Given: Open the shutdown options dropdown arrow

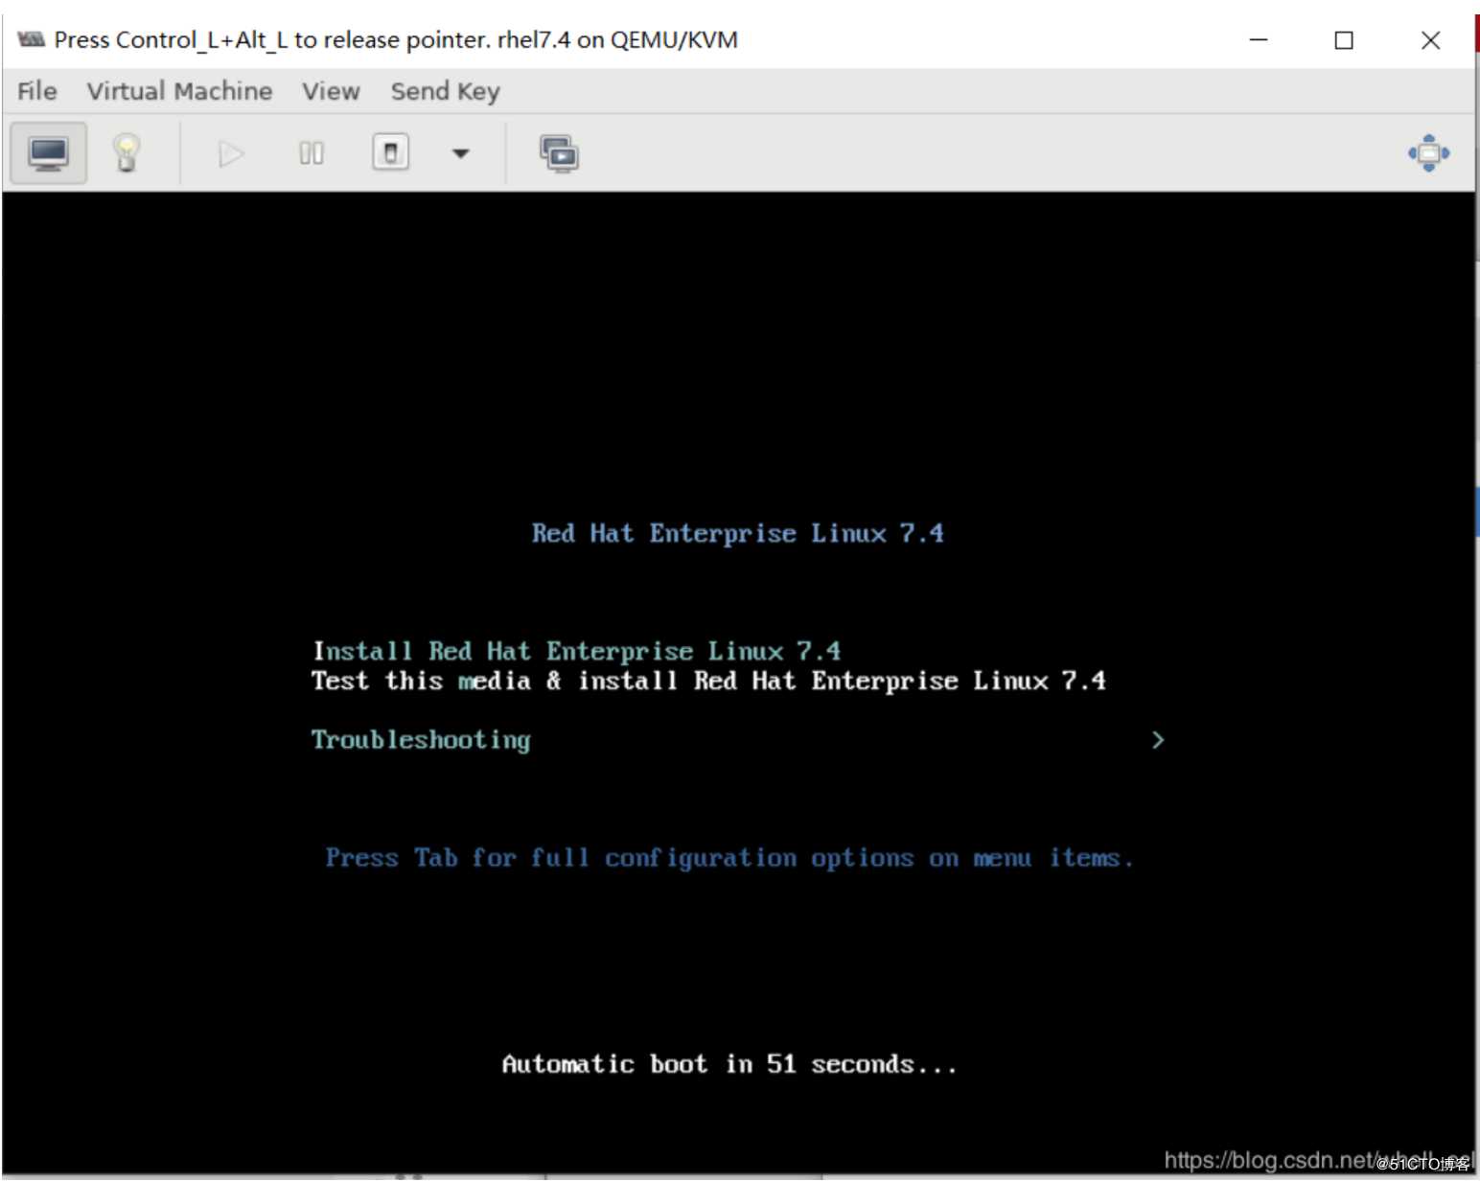Looking at the screenshot, I should 461,153.
